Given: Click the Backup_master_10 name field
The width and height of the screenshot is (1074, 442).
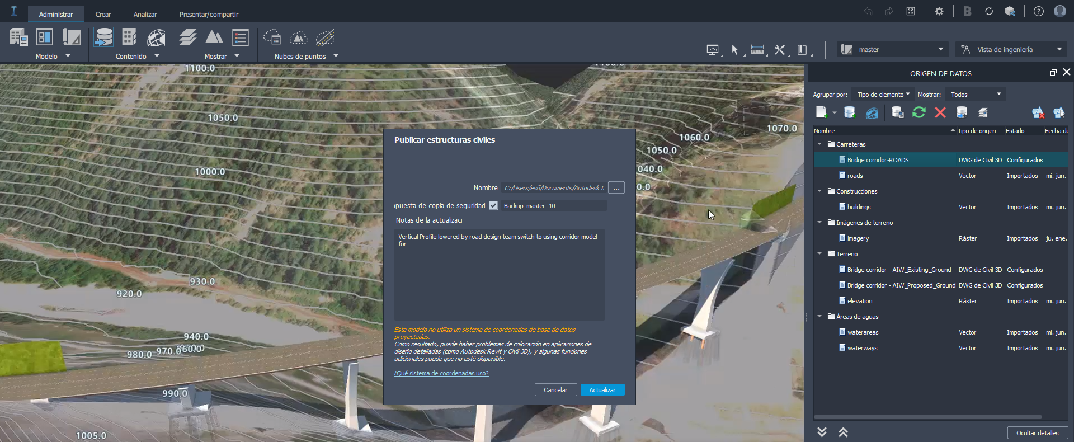Looking at the screenshot, I should [x=554, y=206].
